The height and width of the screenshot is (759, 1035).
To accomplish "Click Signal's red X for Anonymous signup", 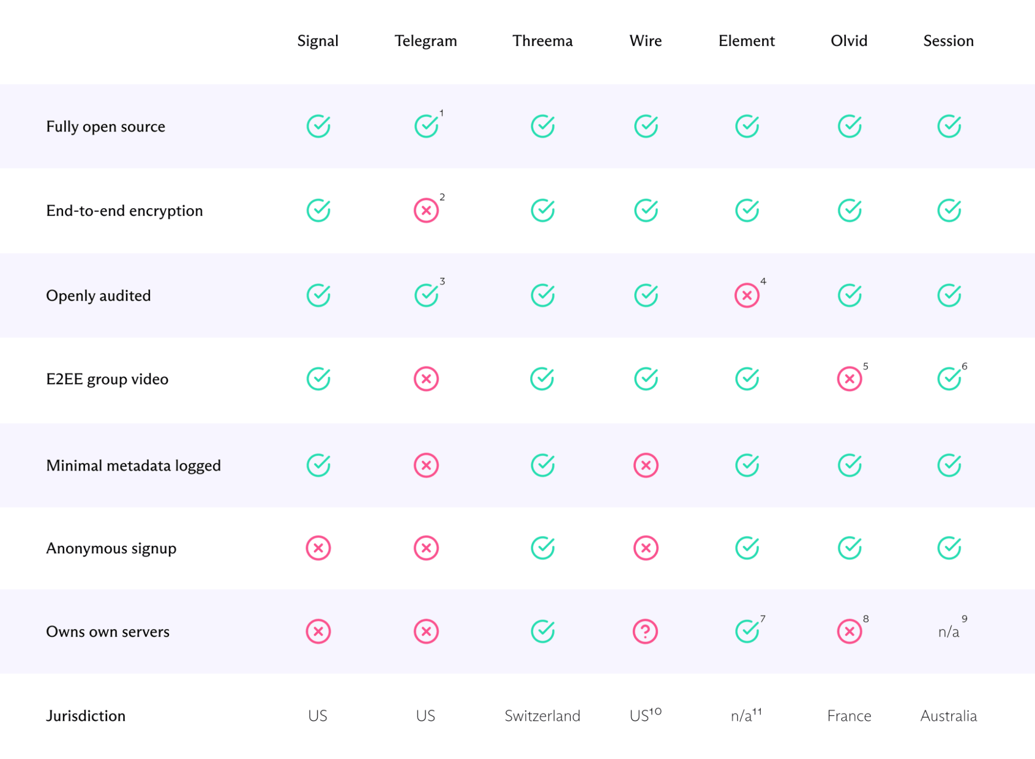I will (318, 548).
